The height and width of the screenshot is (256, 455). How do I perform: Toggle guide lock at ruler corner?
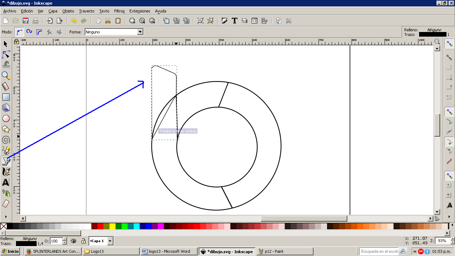click(16, 42)
